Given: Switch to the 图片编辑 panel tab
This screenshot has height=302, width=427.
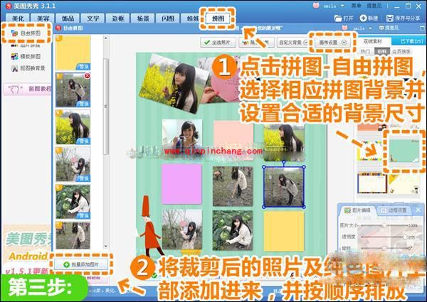Looking at the screenshot, I should [357, 210].
